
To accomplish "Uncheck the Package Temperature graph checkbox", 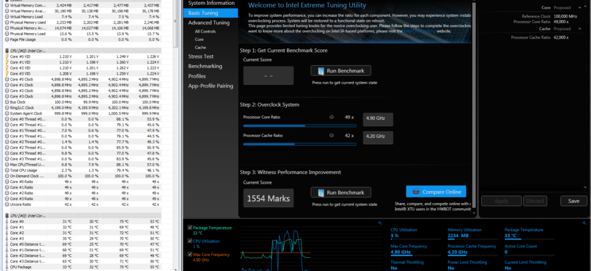I will [189, 228].
